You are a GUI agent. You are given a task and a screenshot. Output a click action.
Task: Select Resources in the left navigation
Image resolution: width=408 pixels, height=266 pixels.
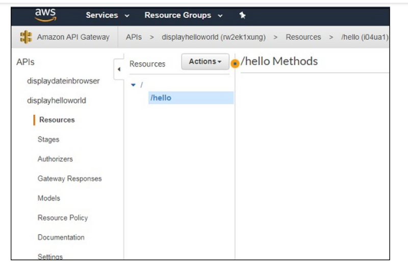point(57,120)
